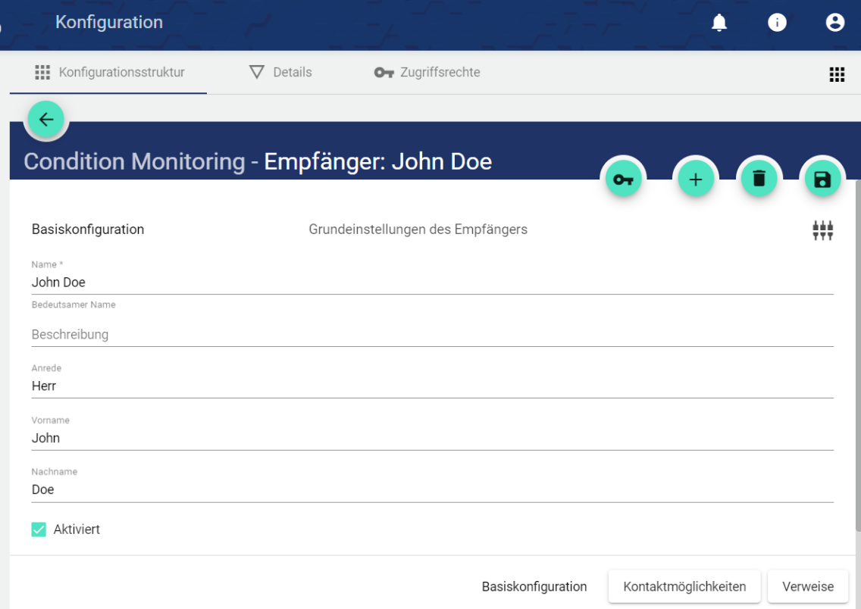Open the apps grid menu icon

coord(837,74)
